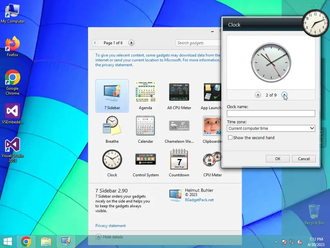Open Action Center flag icon
330x248 pixels.
284,242
